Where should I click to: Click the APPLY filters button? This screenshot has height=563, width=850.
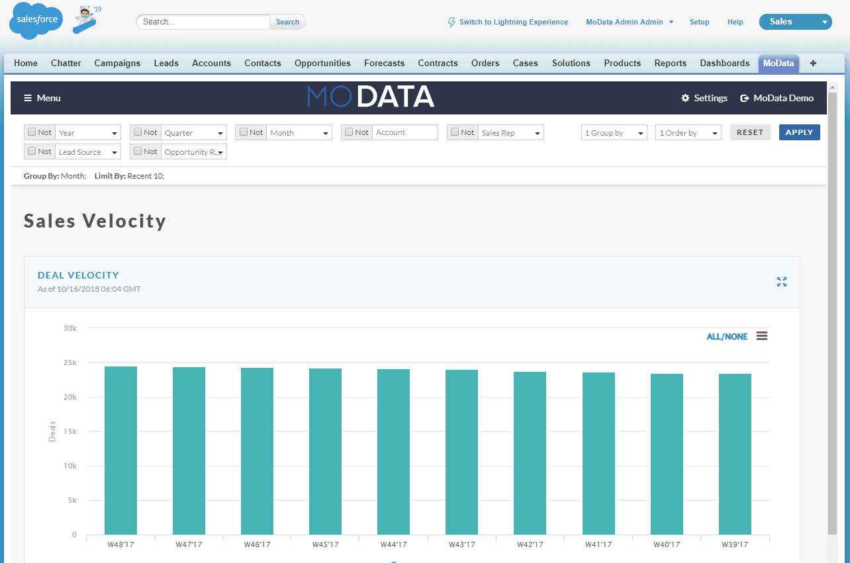tap(800, 132)
